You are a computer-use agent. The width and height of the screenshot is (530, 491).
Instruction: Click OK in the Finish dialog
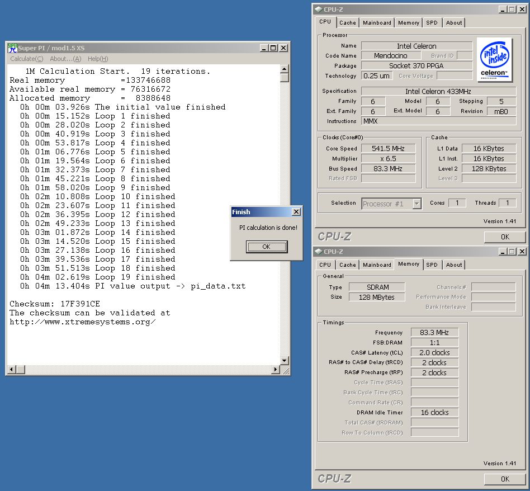(x=267, y=247)
